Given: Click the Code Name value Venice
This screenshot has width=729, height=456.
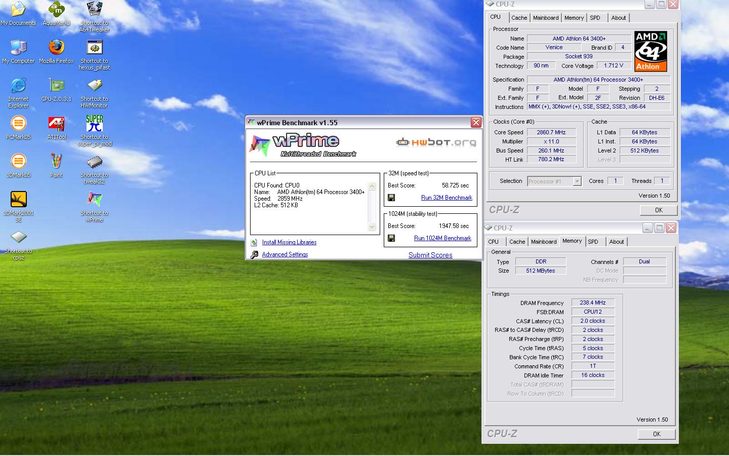Looking at the screenshot, I should tap(554, 47).
